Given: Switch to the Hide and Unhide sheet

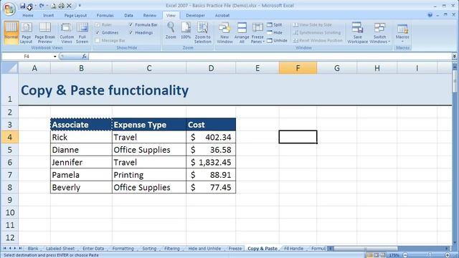Looking at the screenshot, I should click(x=204, y=249).
